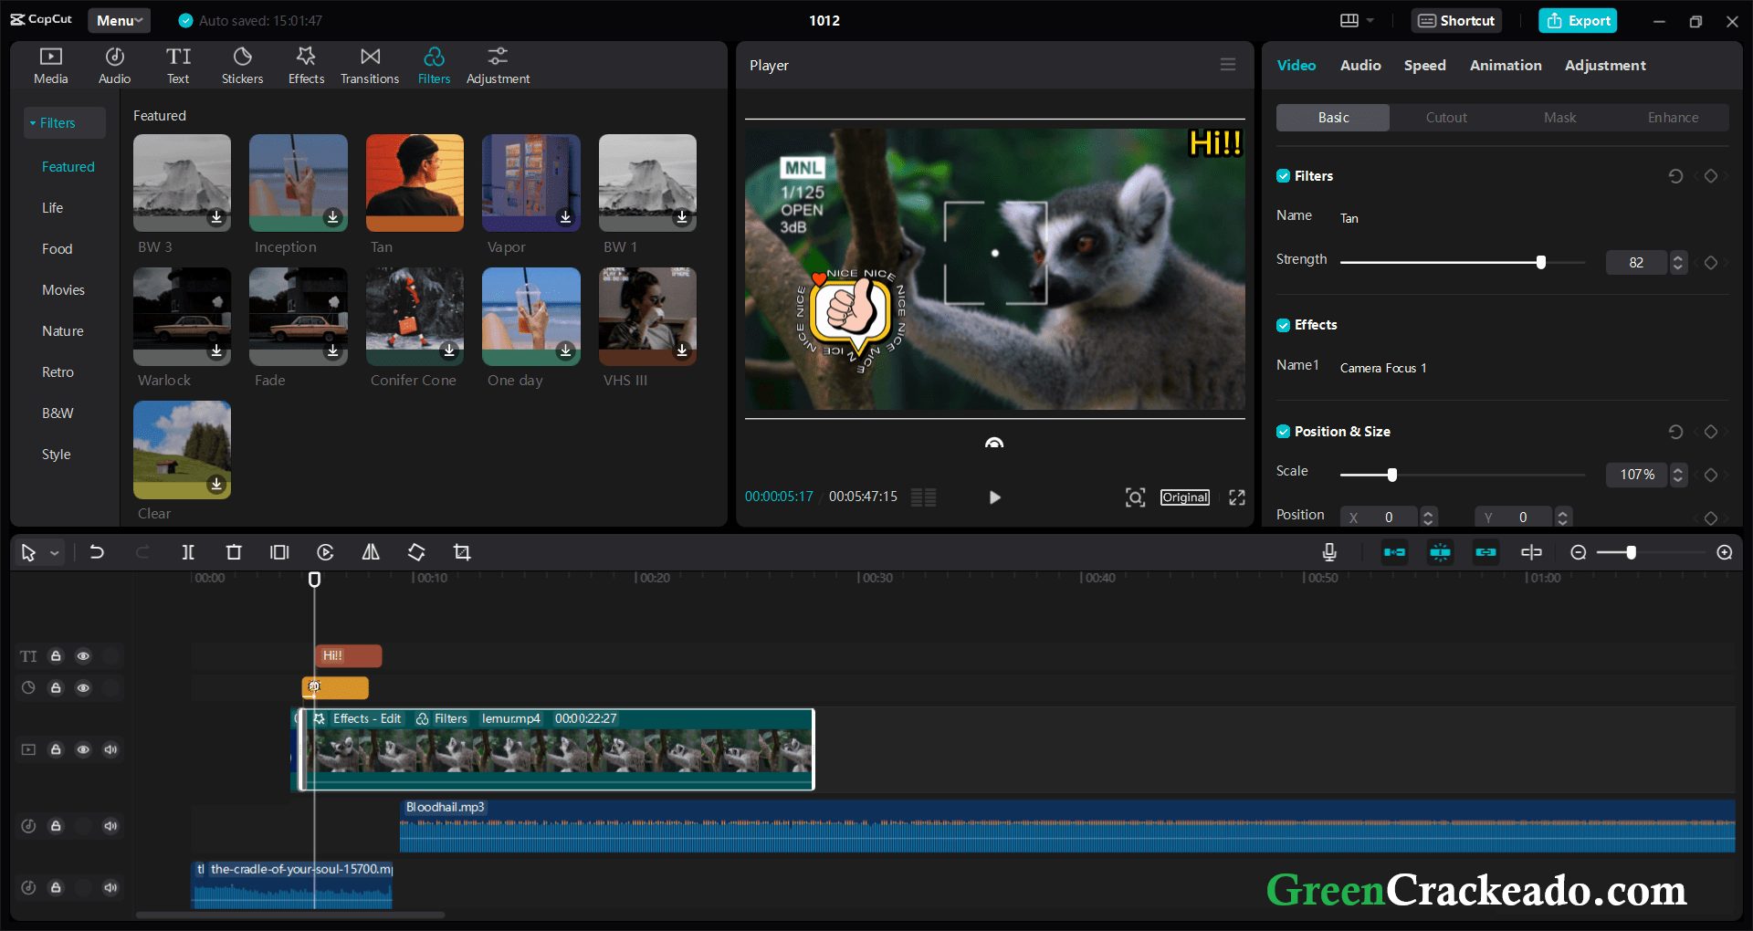Open the Menu dropdown
This screenshot has height=931, width=1753.
pyautogui.click(x=119, y=20)
